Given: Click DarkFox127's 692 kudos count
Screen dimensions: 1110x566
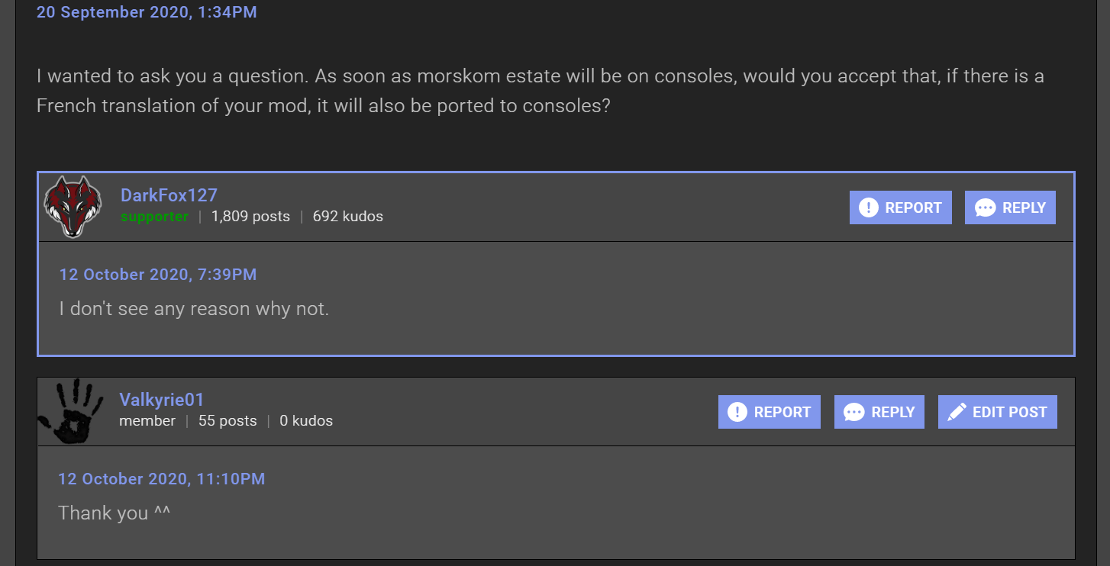Looking at the screenshot, I should (348, 217).
